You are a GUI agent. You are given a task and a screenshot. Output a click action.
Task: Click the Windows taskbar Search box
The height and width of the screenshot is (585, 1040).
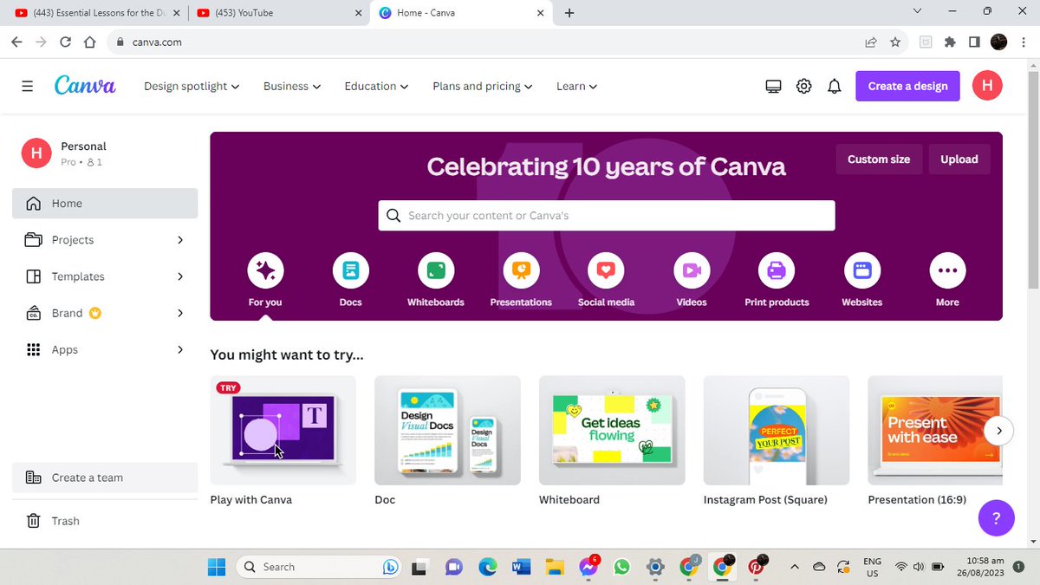pos(320,567)
